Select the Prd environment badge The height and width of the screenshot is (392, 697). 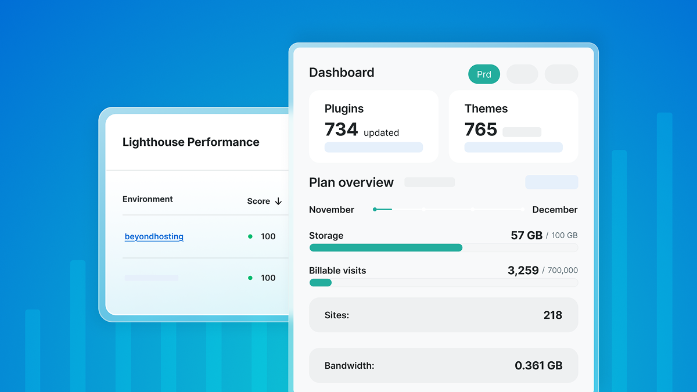click(x=484, y=74)
